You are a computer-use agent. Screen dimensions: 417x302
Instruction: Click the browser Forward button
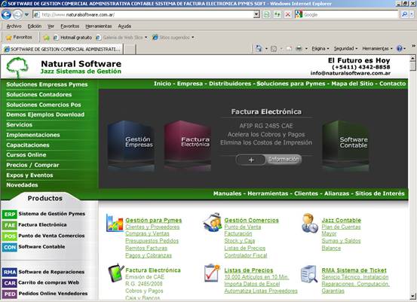pyautogui.click(x=17, y=14)
